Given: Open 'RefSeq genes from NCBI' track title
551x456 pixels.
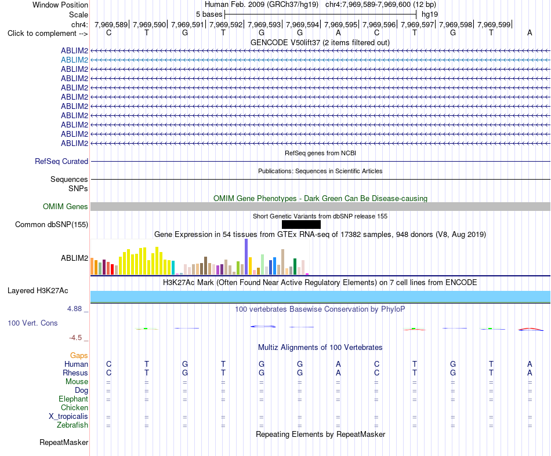Looking at the screenshot, I should [320, 153].
